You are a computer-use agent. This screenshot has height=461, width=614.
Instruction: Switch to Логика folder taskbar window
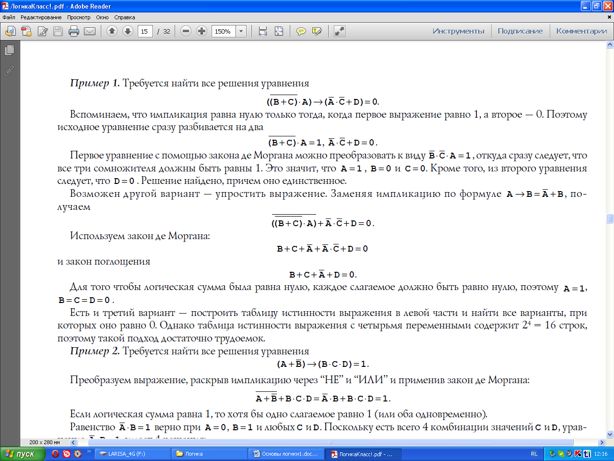(x=210, y=454)
